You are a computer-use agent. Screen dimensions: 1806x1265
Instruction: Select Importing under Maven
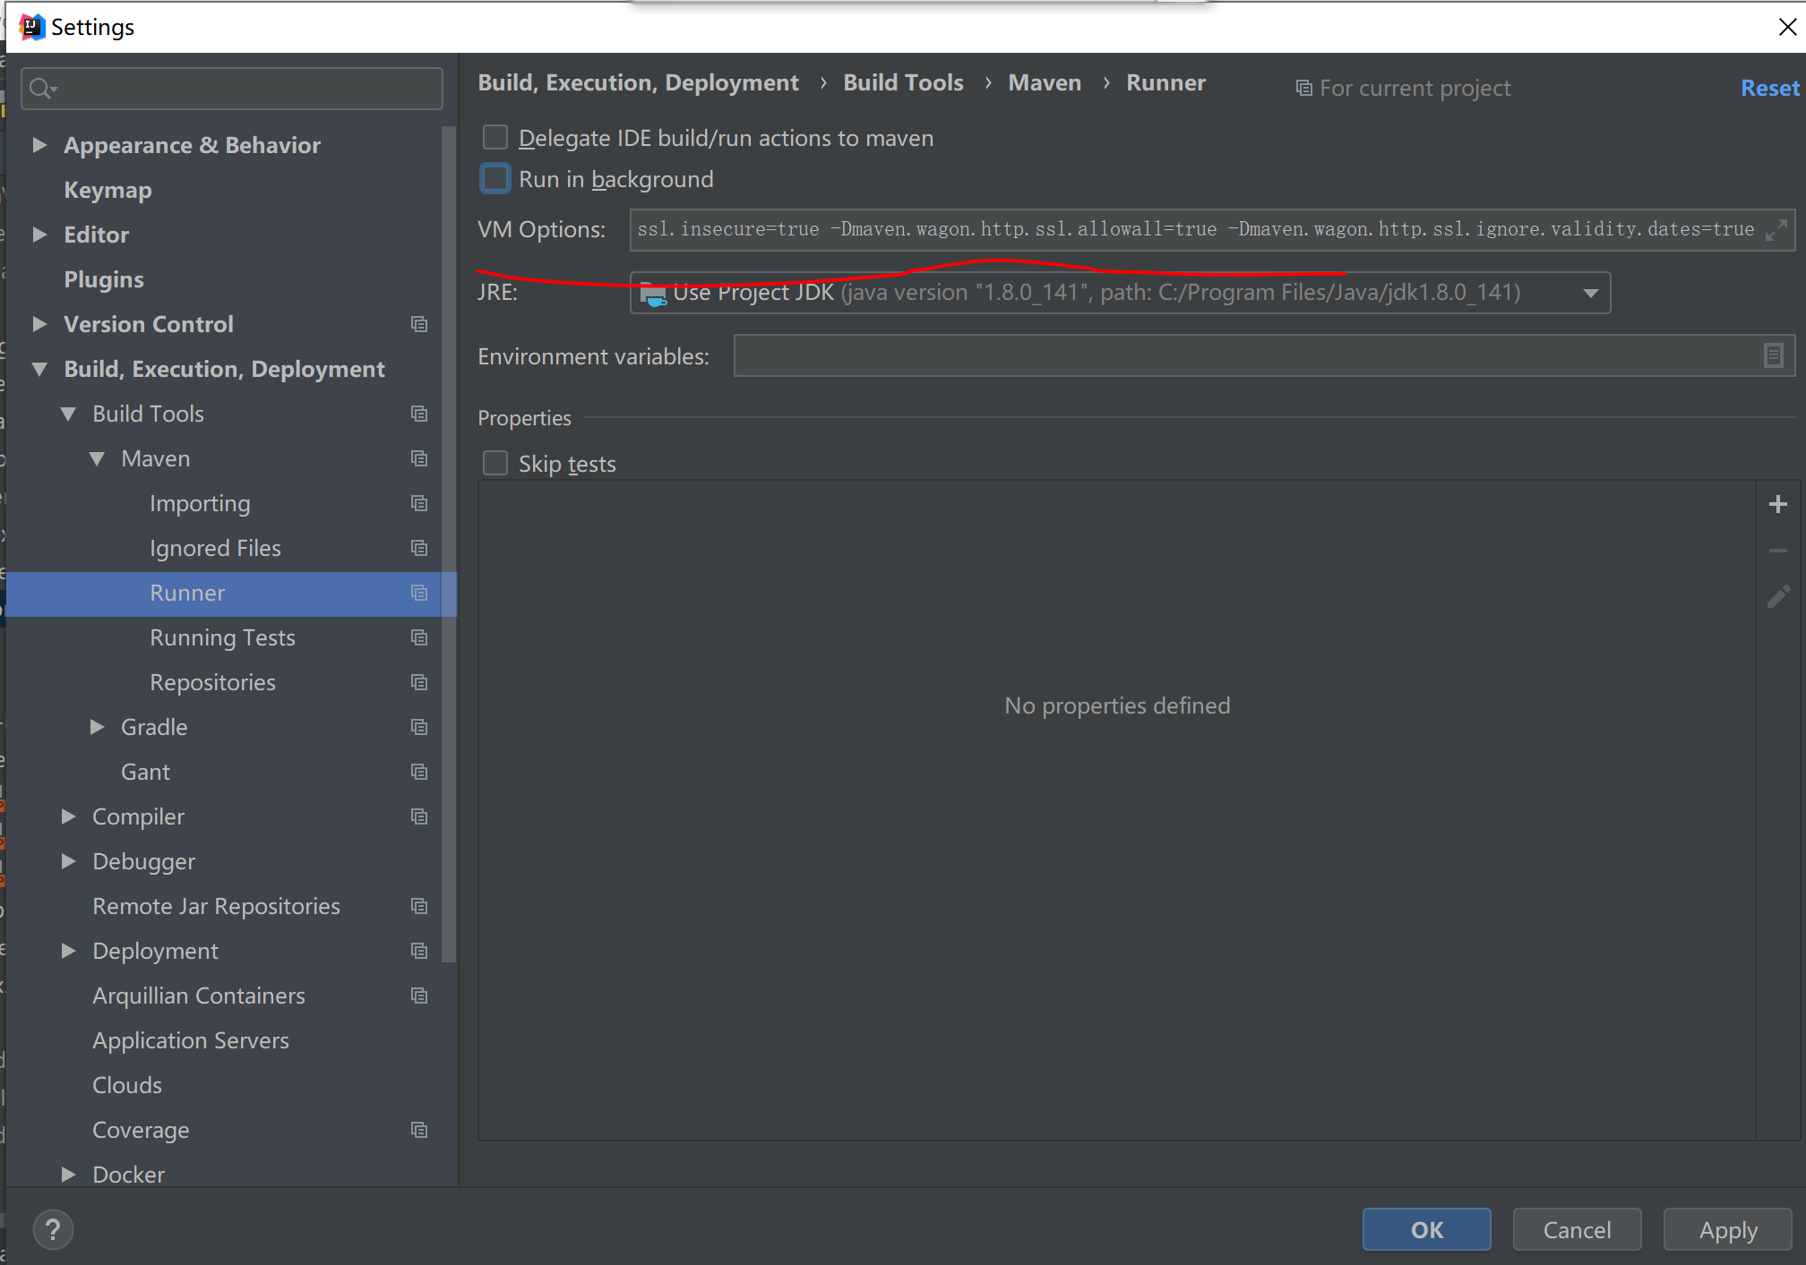click(x=200, y=504)
